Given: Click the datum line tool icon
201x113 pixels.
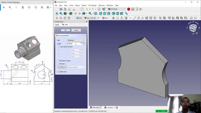Looking at the screenshot, I should [134, 18].
